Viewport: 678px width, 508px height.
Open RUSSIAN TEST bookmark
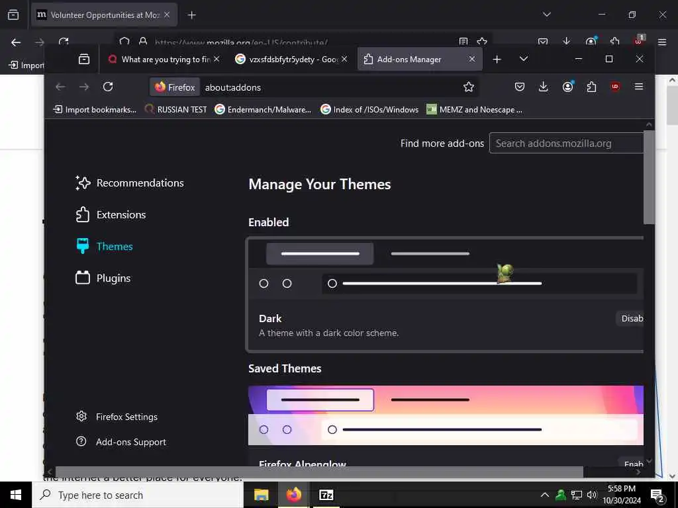(x=176, y=110)
